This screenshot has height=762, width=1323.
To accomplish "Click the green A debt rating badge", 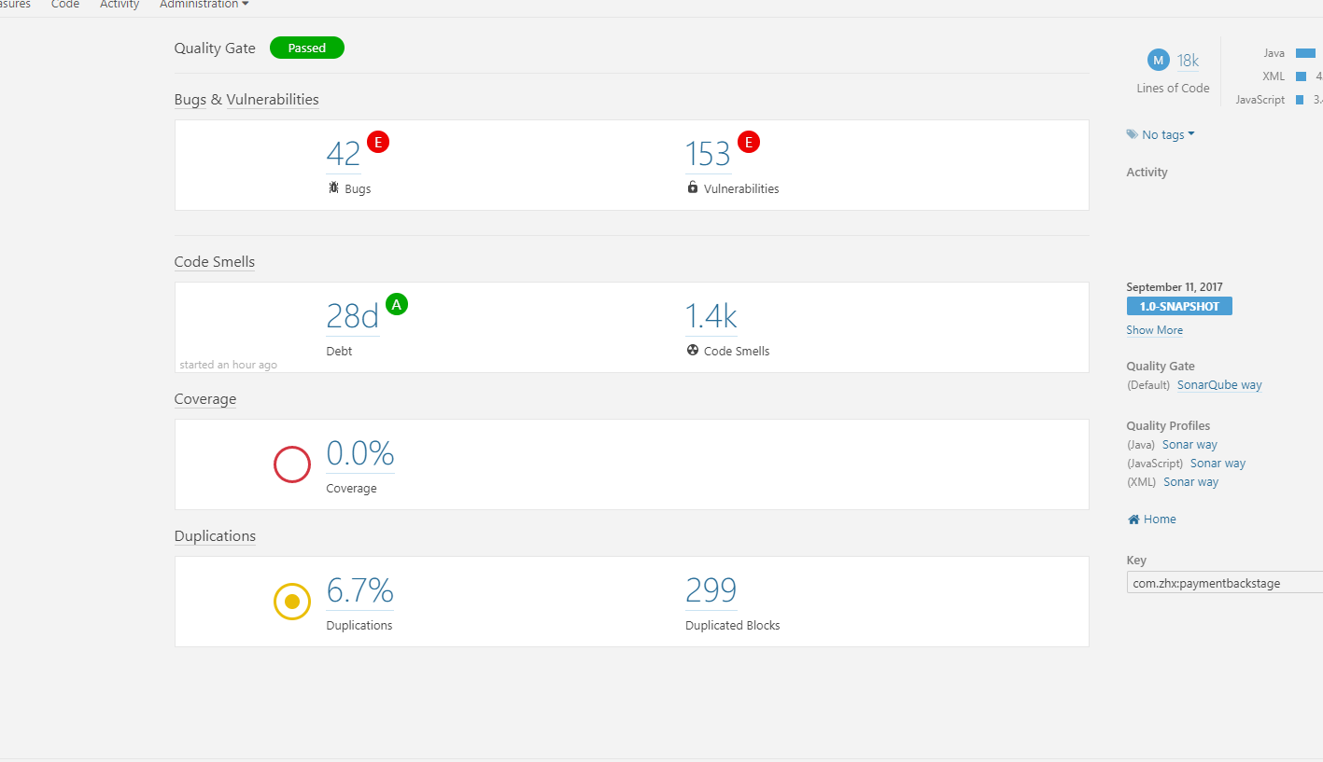I will click(x=397, y=304).
